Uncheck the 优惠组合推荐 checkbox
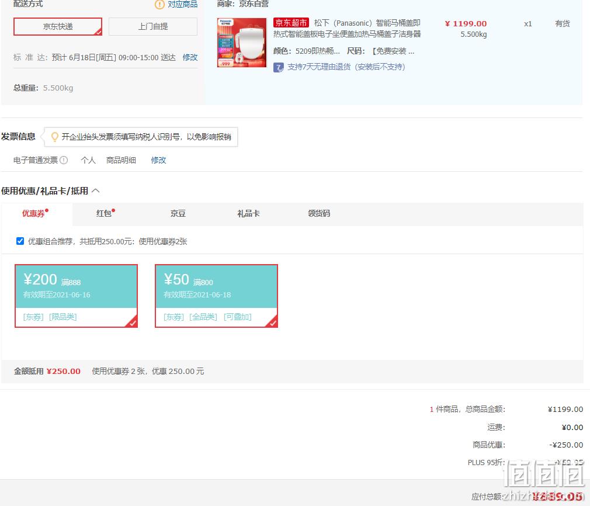 pos(20,241)
